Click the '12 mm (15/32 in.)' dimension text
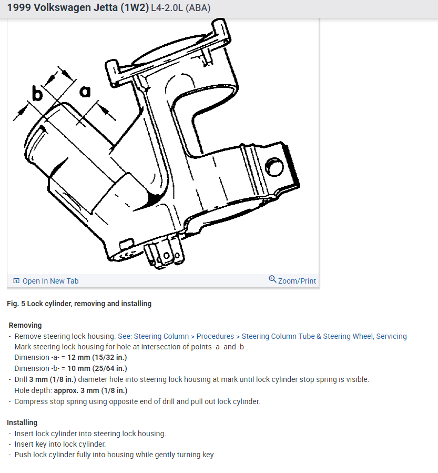Viewport: 438px width, 473px height. (x=97, y=357)
